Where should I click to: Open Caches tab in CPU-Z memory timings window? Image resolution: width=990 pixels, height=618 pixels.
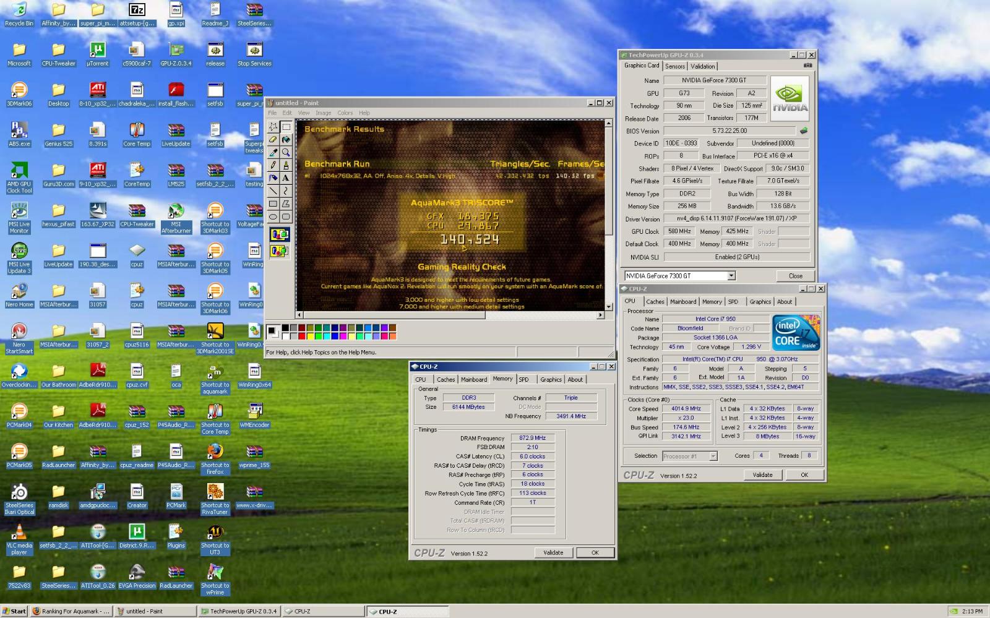point(445,380)
